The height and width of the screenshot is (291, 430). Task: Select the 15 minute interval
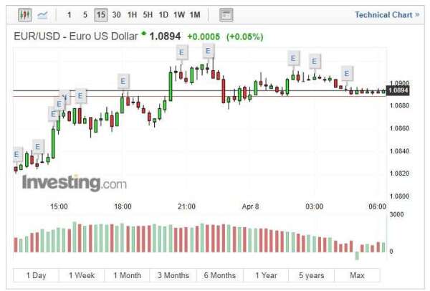pos(100,15)
